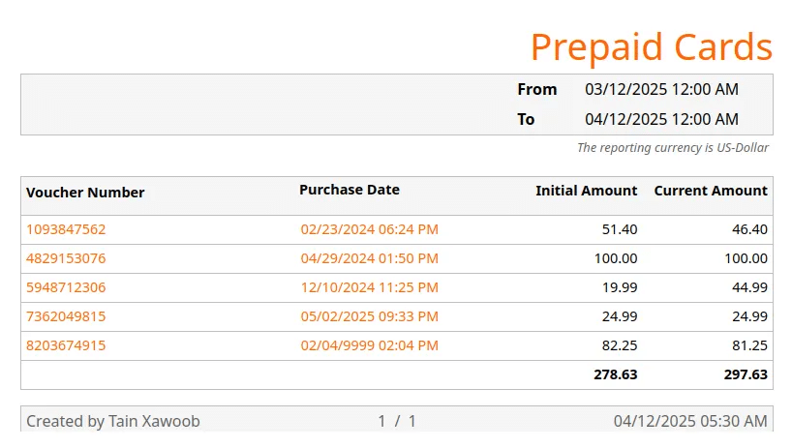Click the Initial Amount column header
792x448 pixels.
point(586,191)
